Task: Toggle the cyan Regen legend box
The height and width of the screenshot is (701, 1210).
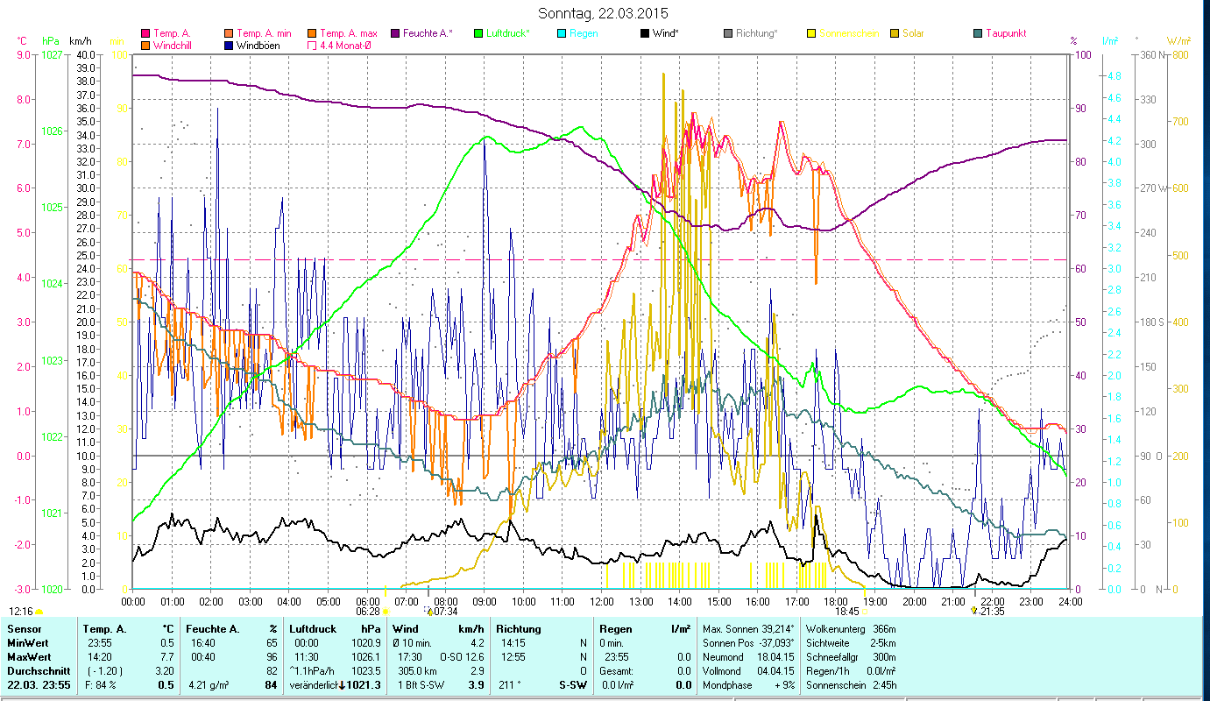Action: click(562, 33)
